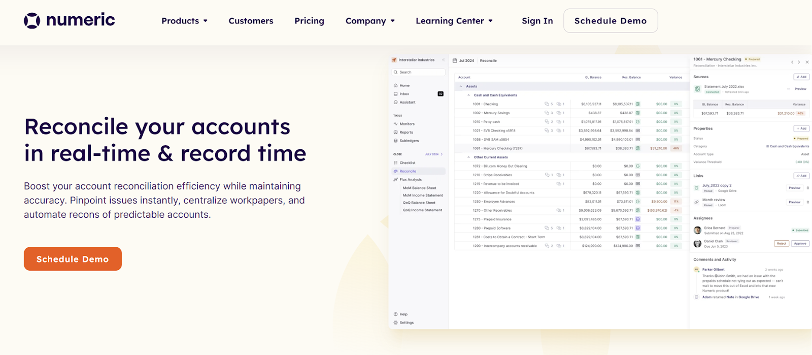Click Add button in Links section
812x355 pixels.
801,176
